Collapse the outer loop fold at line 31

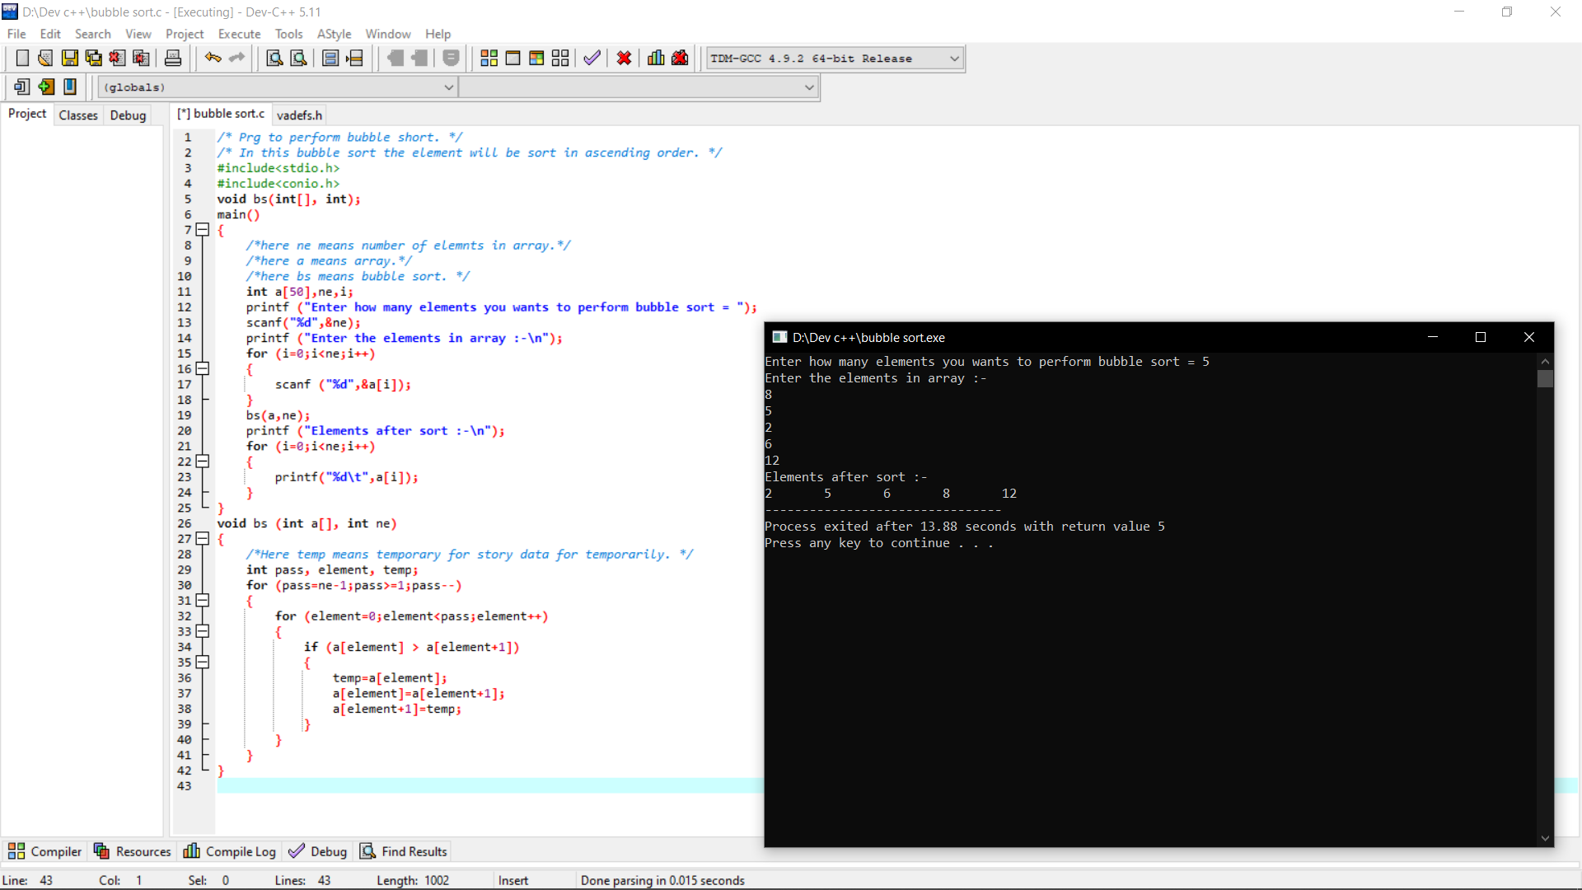click(x=203, y=601)
